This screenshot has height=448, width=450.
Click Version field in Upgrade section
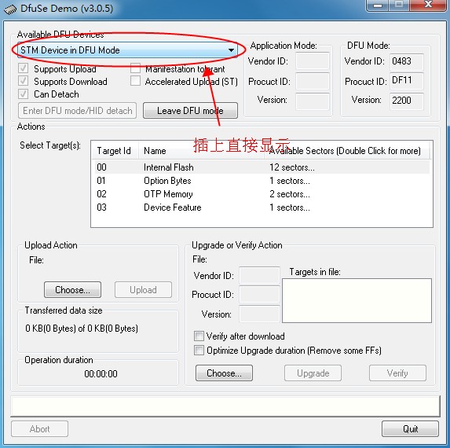[259, 314]
